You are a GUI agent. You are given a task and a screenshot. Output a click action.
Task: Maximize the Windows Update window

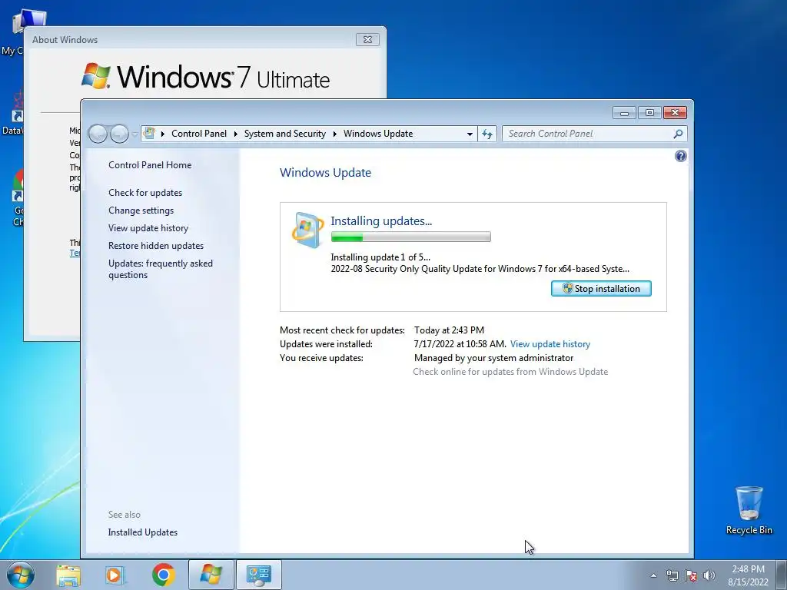point(649,113)
